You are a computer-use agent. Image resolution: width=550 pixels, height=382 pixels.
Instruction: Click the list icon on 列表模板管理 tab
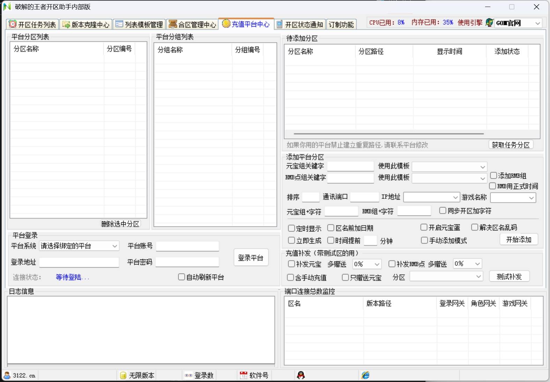pos(119,24)
